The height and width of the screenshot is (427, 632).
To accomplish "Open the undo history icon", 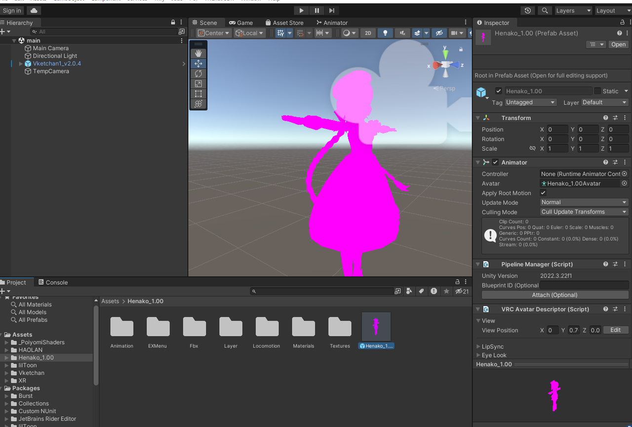I will point(528,10).
